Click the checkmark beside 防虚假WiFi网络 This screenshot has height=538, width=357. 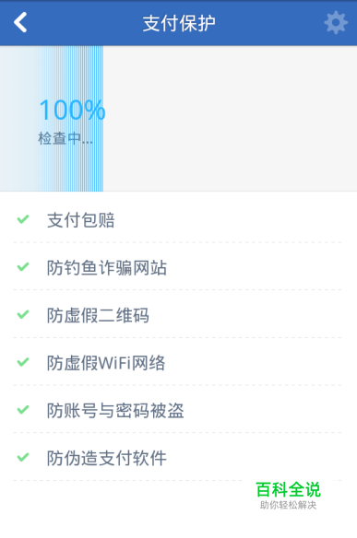click(x=23, y=362)
